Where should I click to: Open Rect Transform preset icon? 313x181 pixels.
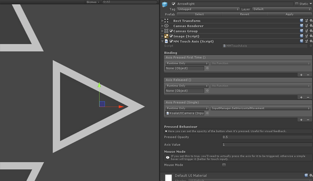(x=306, y=21)
